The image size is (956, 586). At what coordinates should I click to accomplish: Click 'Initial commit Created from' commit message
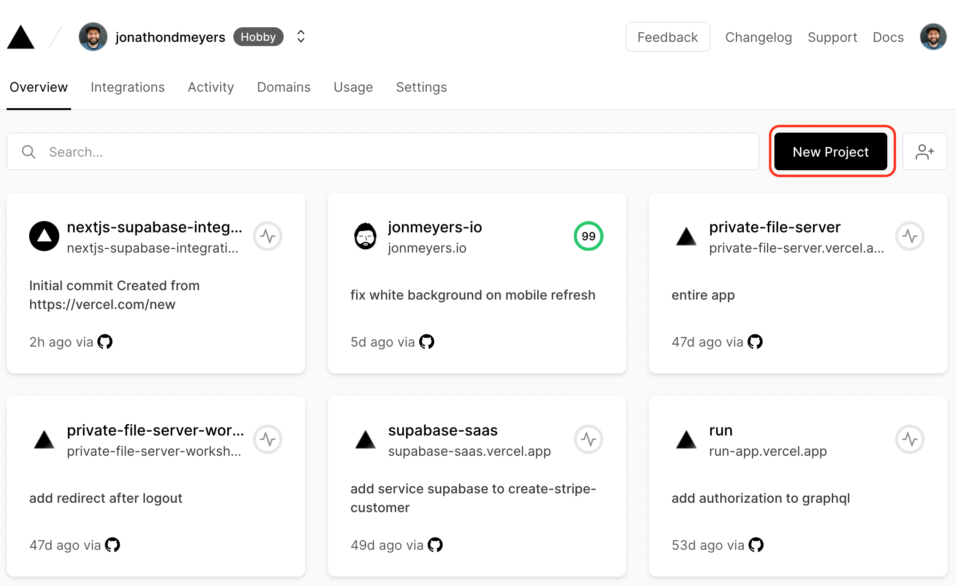coord(114,295)
